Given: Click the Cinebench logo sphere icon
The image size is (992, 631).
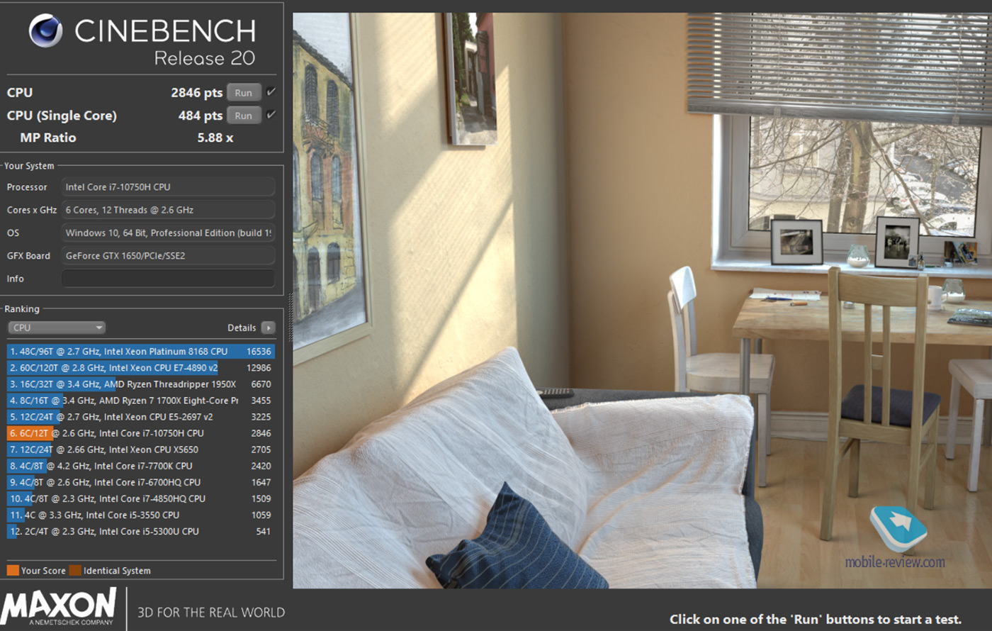Looking at the screenshot, I should pyautogui.click(x=45, y=31).
